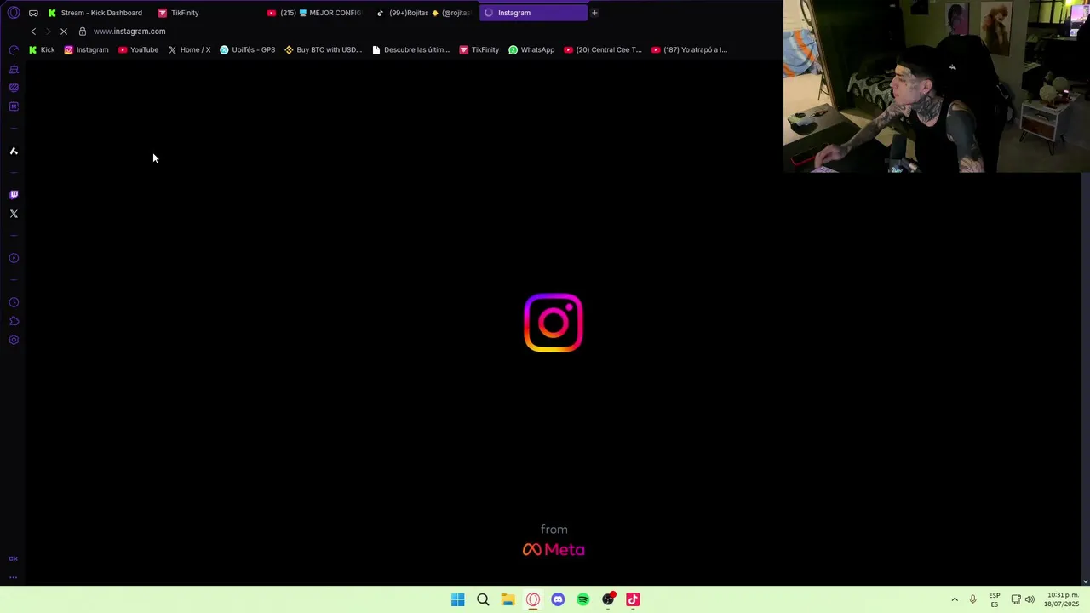Open GX Control speedometer icon in sidebar

coord(14,50)
